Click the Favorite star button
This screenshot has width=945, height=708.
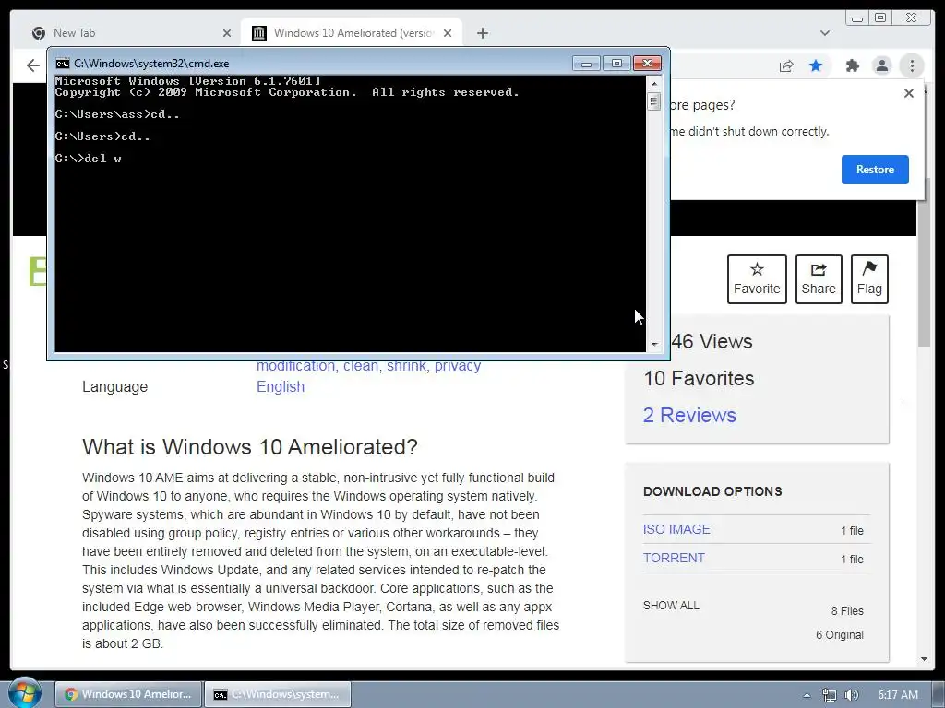[757, 279]
